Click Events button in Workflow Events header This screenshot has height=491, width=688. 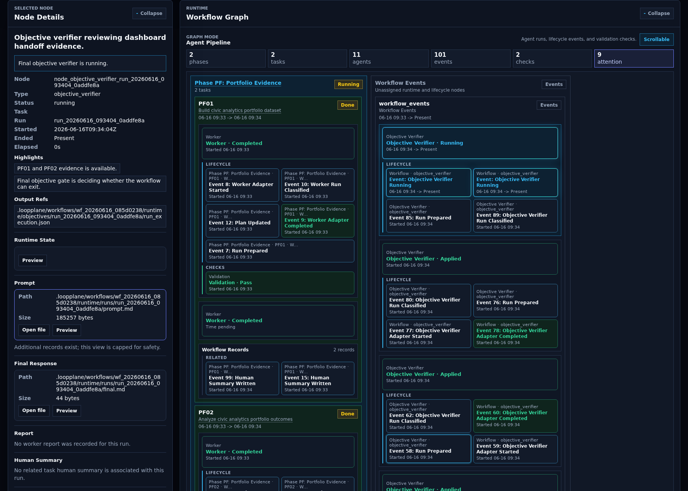[554, 84]
